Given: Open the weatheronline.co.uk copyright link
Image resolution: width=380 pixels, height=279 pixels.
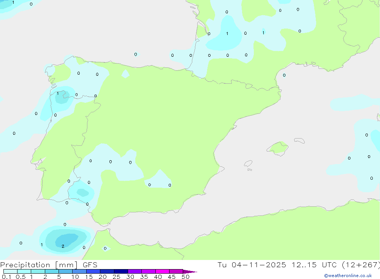Looking at the screenshot, I should [348, 276].
